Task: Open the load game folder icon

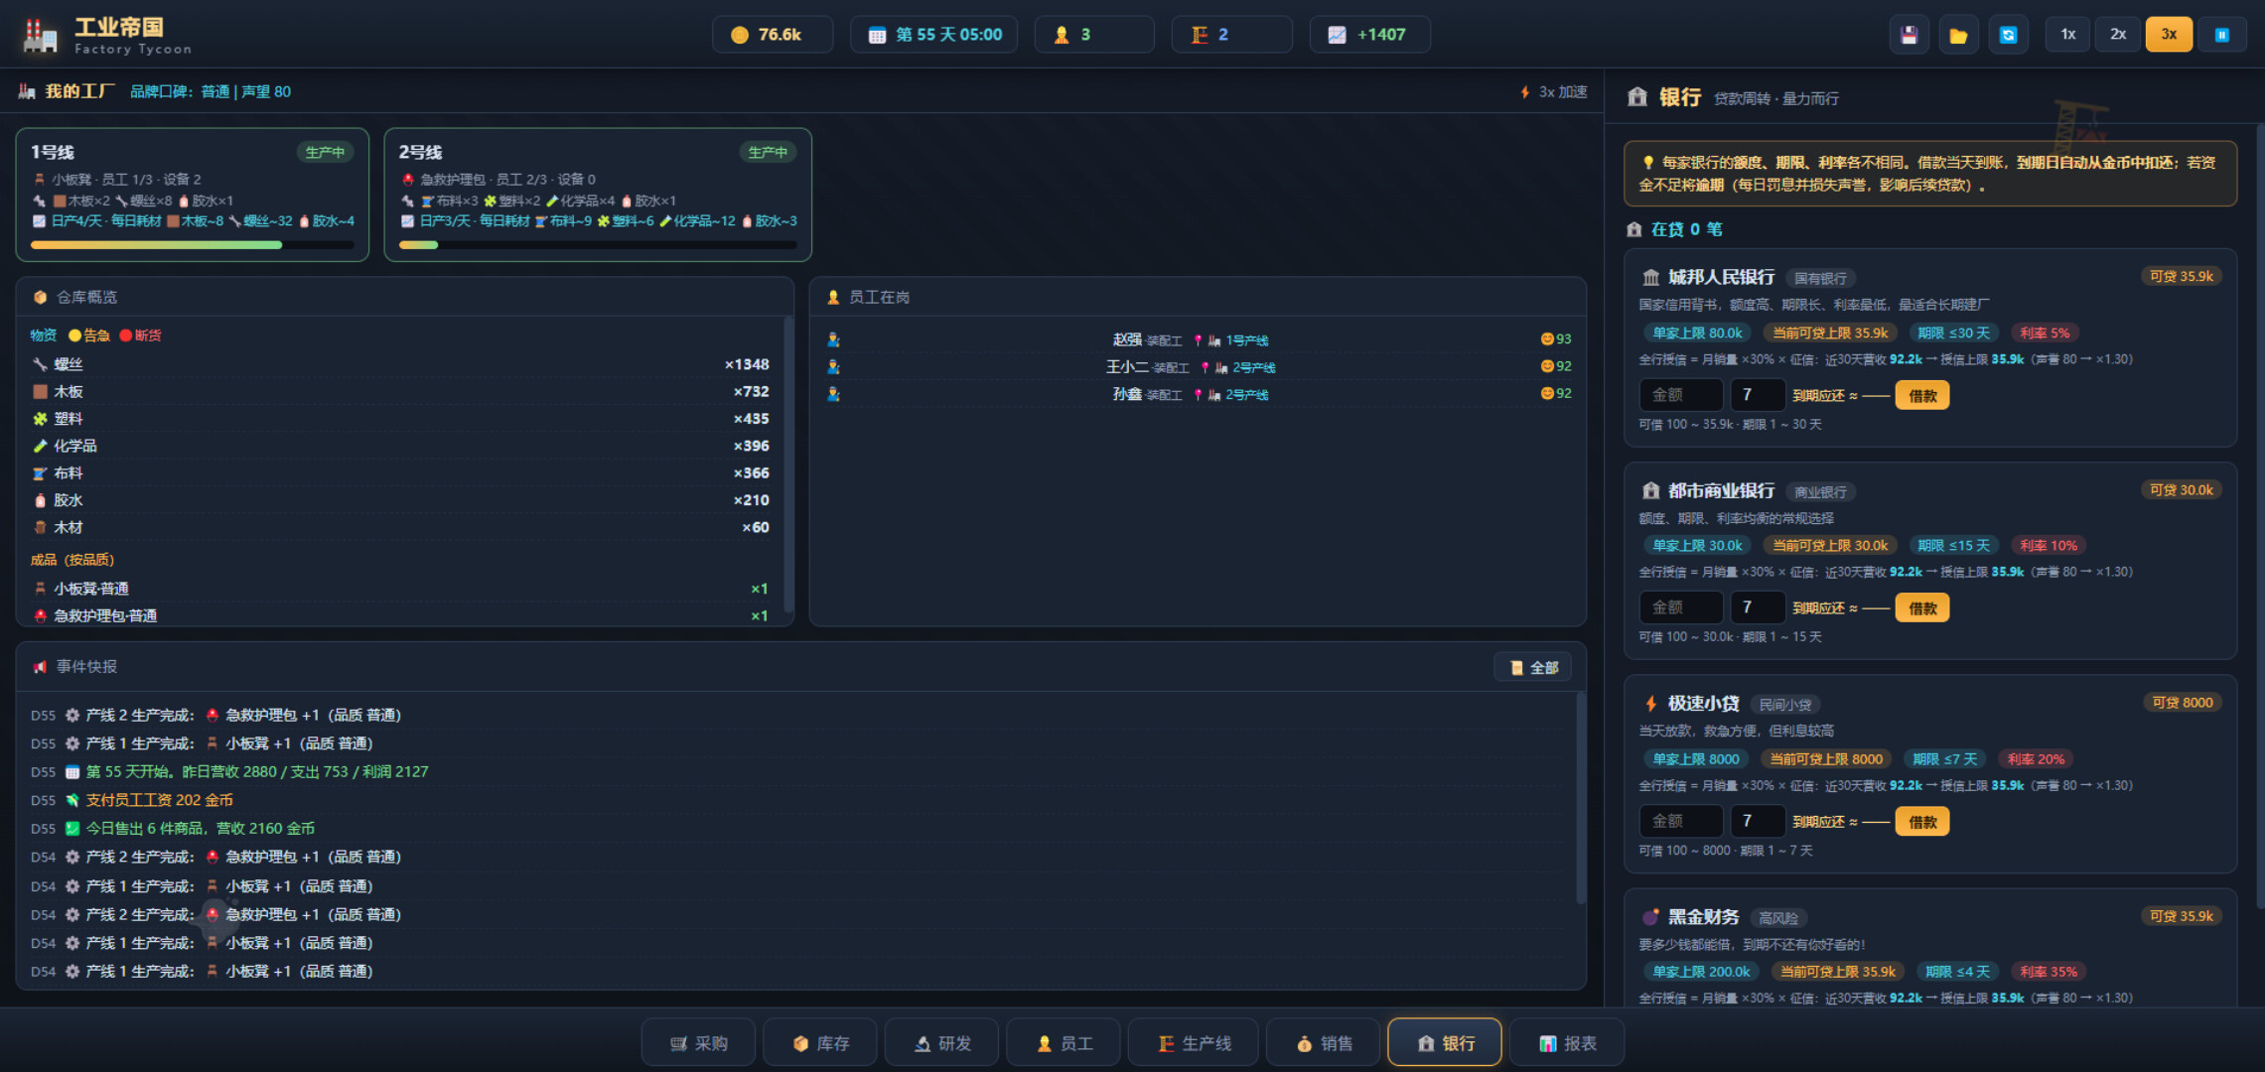Action: click(1957, 35)
